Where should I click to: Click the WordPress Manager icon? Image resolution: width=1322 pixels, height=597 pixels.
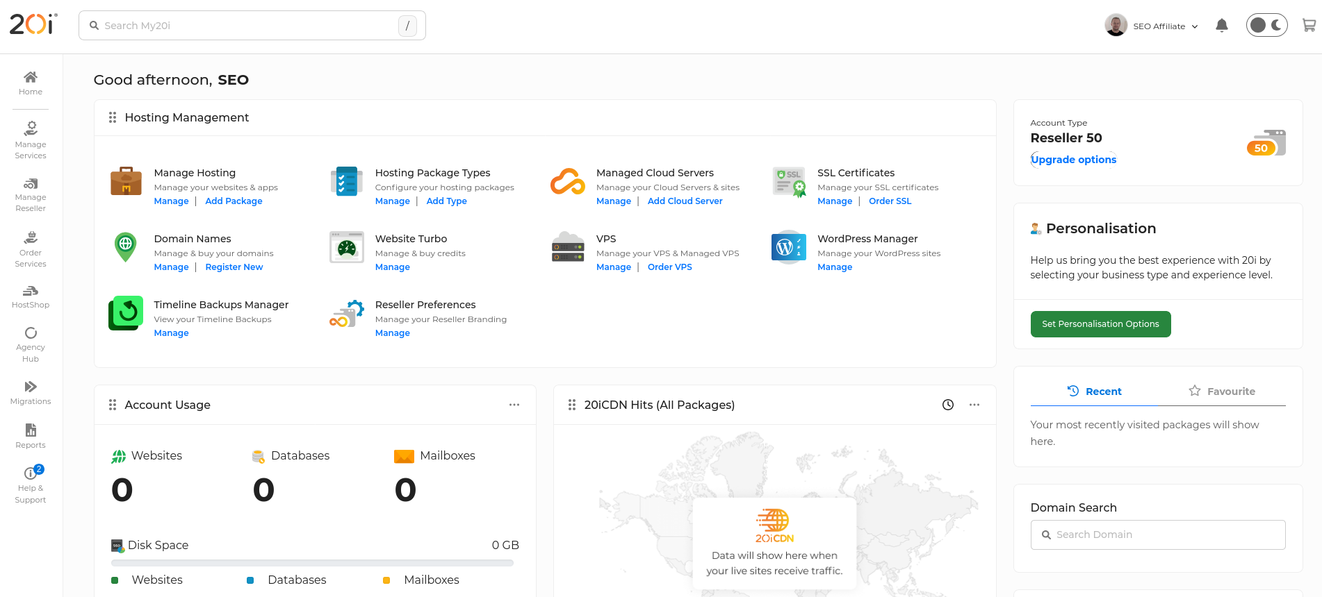(x=789, y=247)
